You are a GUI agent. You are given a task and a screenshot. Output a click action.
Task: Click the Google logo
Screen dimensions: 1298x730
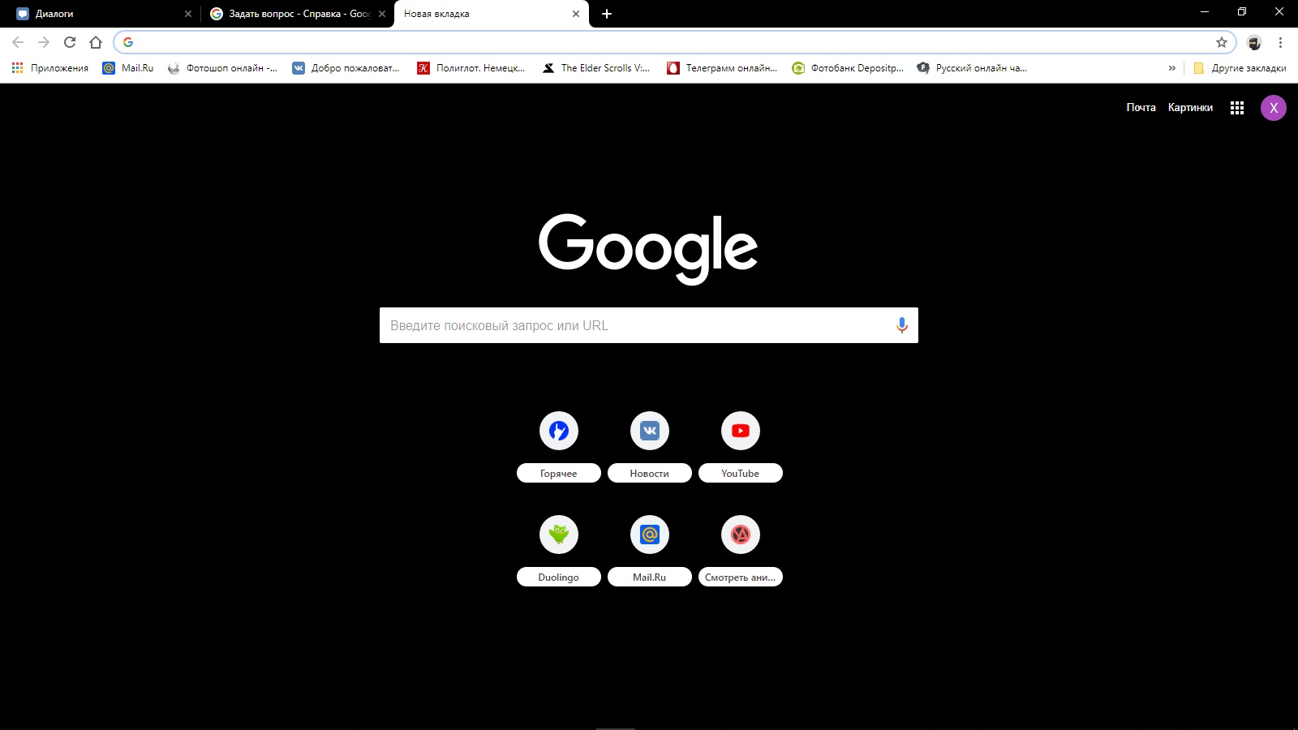648,248
